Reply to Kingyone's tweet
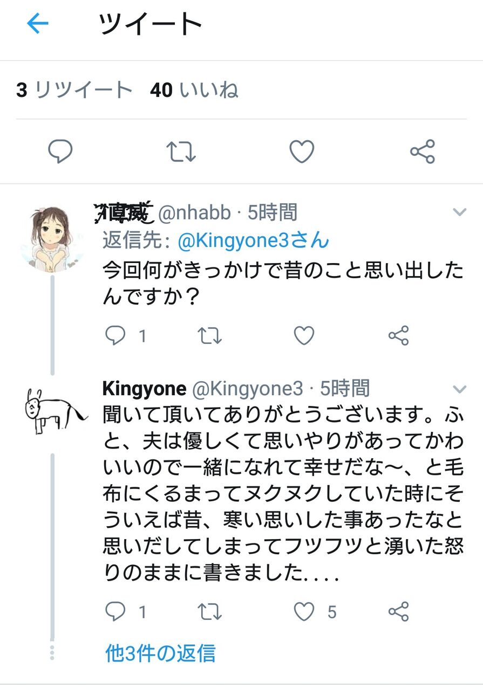The width and height of the screenshot is (483, 690). click(115, 612)
